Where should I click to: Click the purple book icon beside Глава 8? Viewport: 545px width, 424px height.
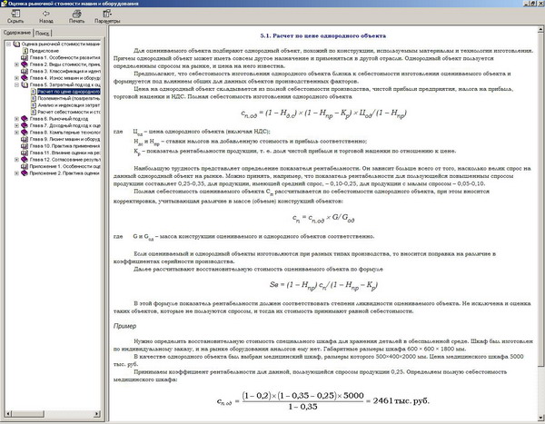(25, 133)
